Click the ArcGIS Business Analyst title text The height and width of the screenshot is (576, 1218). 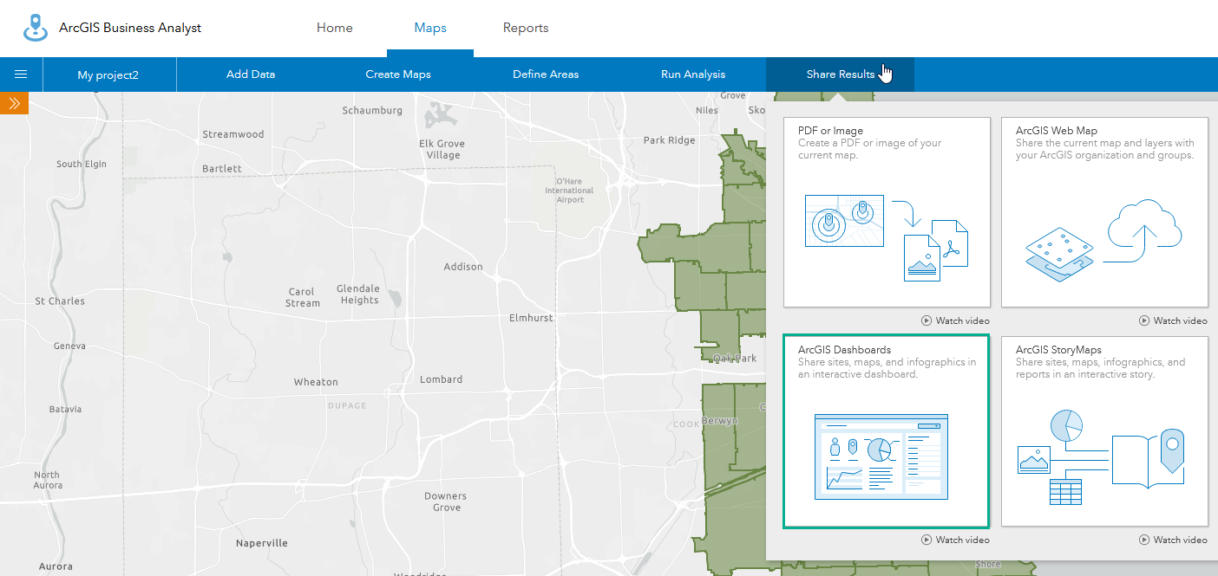130,28
